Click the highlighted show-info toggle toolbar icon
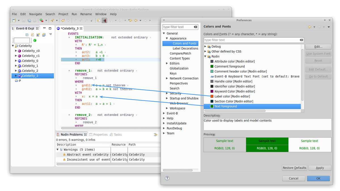The height and width of the screenshot is (191, 340). click(105, 20)
